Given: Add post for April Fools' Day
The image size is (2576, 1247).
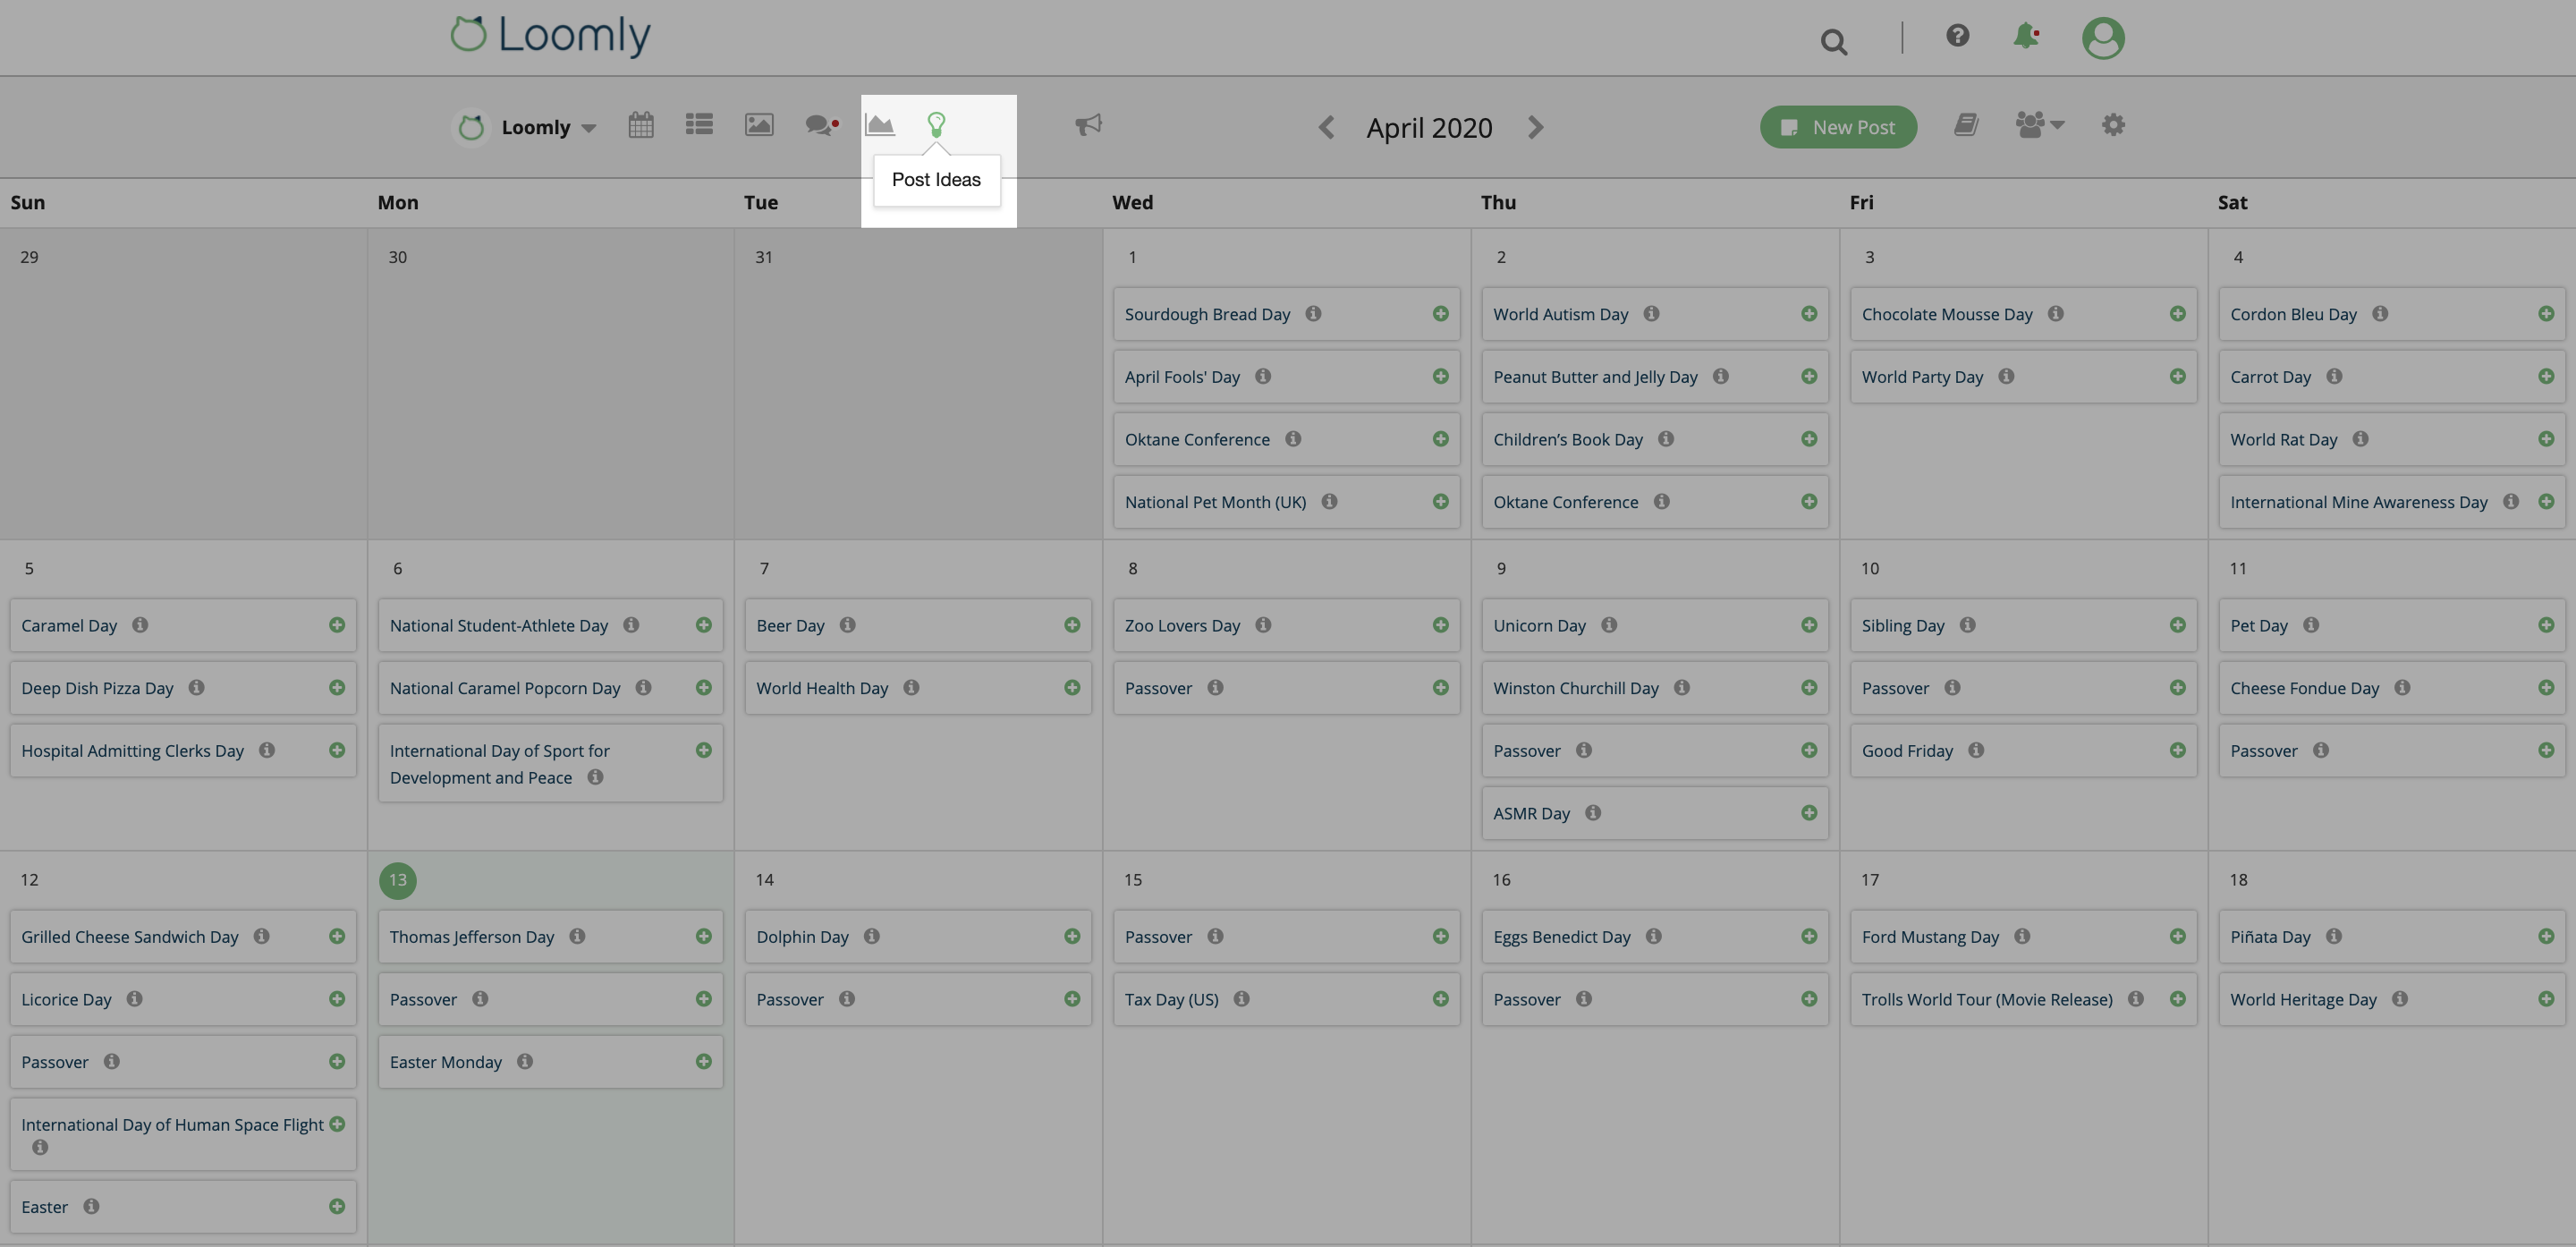Looking at the screenshot, I should tap(1440, 377).
